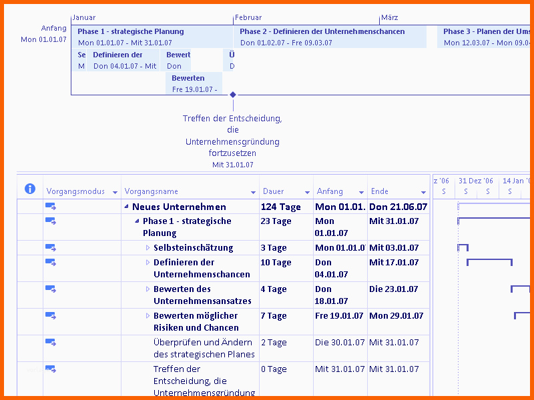Click the Februar month label on timeline

[x=248, y=18]
